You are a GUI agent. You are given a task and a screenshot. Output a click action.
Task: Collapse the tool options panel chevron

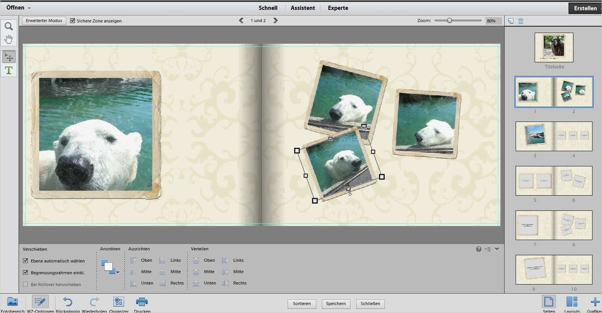pyautogui.click(x=497, y=249)
